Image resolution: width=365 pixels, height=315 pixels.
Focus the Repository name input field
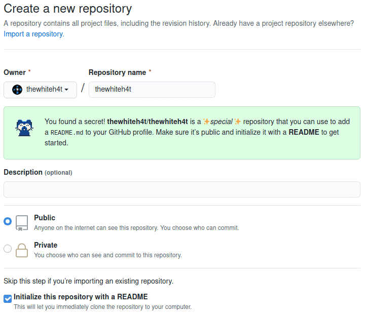152,90
